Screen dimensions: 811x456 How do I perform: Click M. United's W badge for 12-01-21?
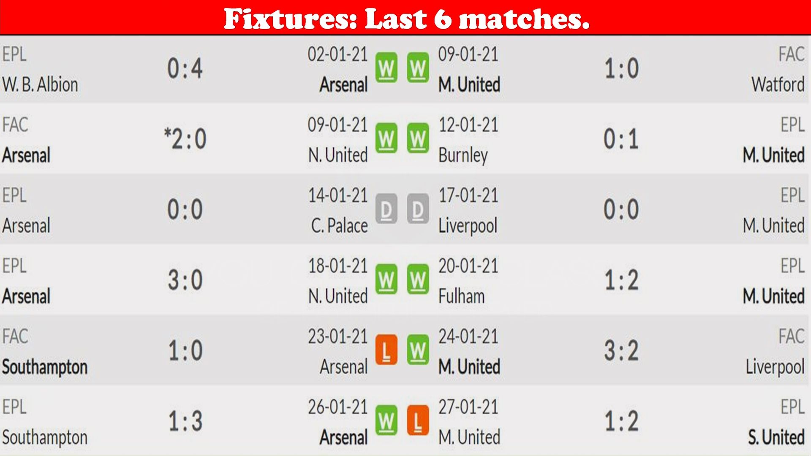coord(418,138)
